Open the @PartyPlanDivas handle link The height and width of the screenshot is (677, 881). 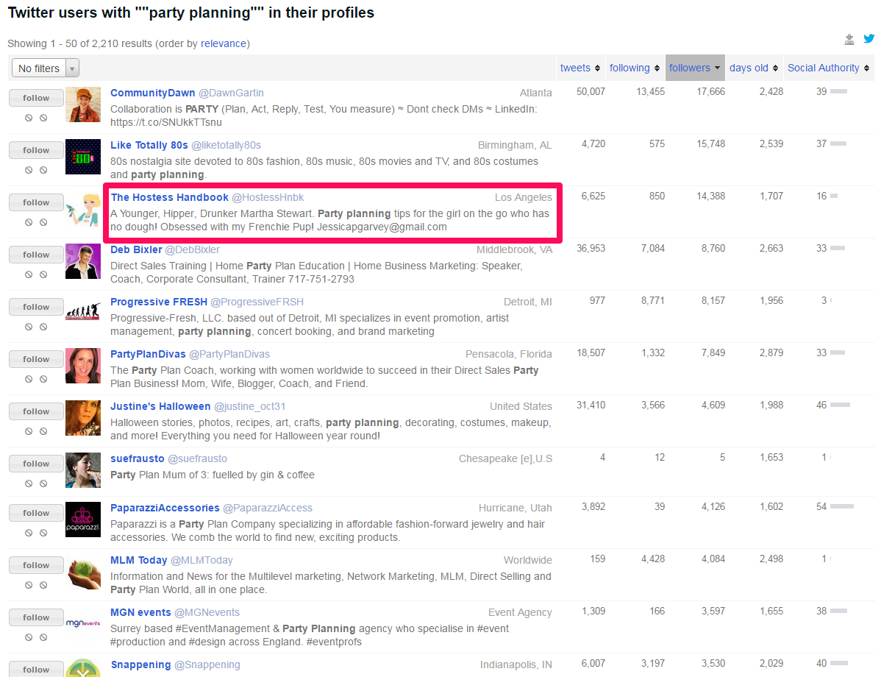[x=229, y=354]
